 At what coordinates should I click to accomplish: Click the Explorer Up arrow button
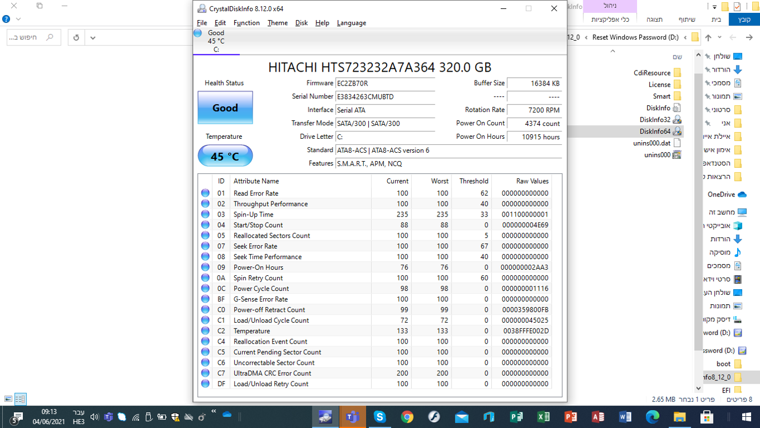point(708,37)
